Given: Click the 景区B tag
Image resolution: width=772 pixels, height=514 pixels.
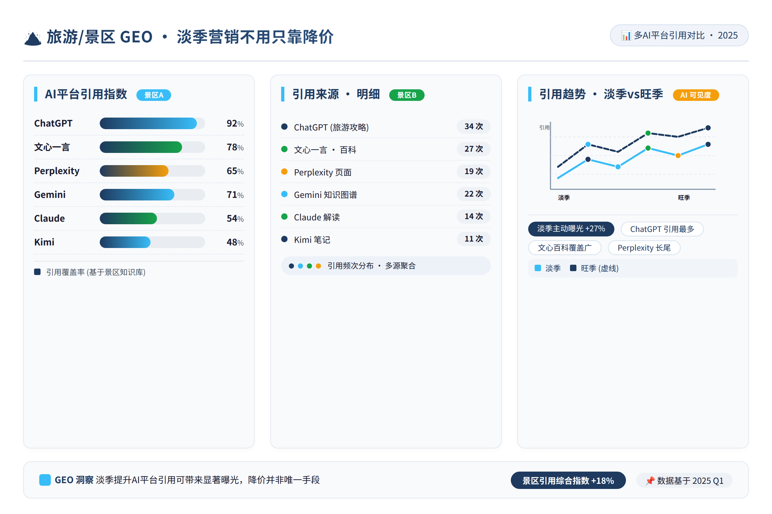Looking at the screenshot, I should point(407,95).
